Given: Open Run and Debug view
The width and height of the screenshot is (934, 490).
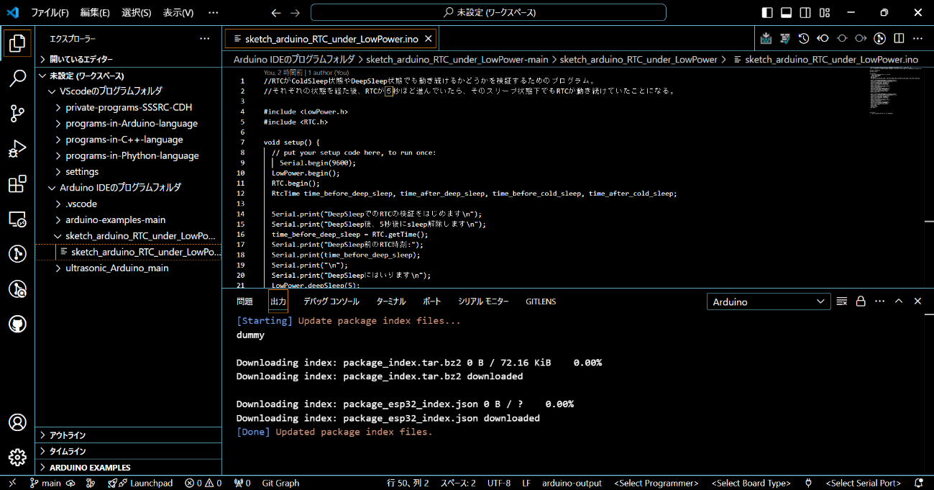Looking at the screenshot, I should [17, 148].
